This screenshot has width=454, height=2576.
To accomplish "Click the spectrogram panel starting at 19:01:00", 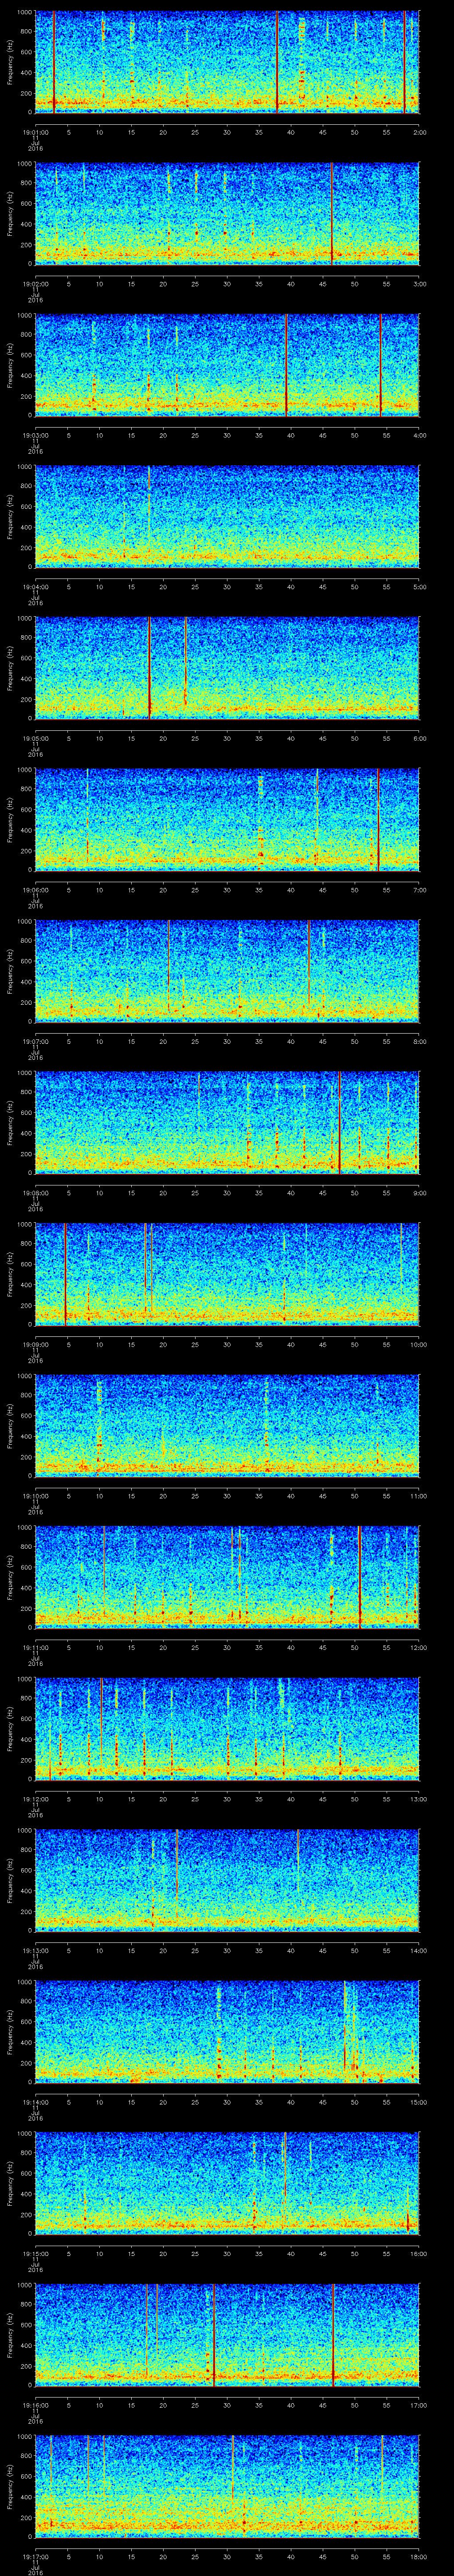I will point(227,62).
